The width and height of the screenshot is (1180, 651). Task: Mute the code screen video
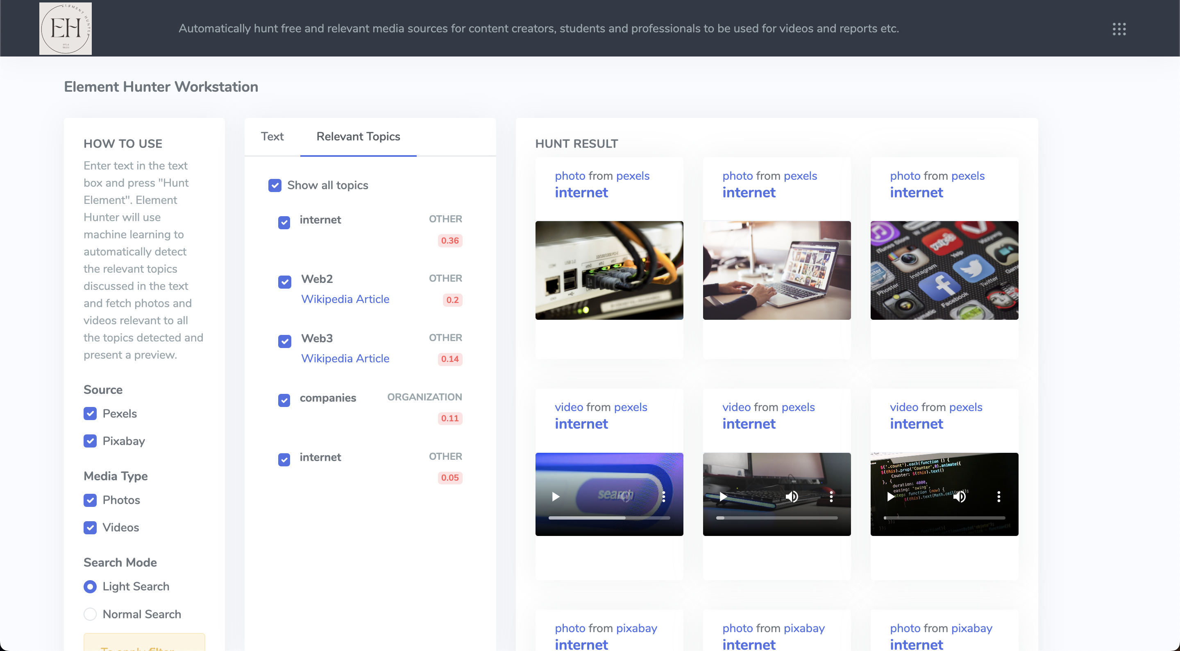coord(960,496)
